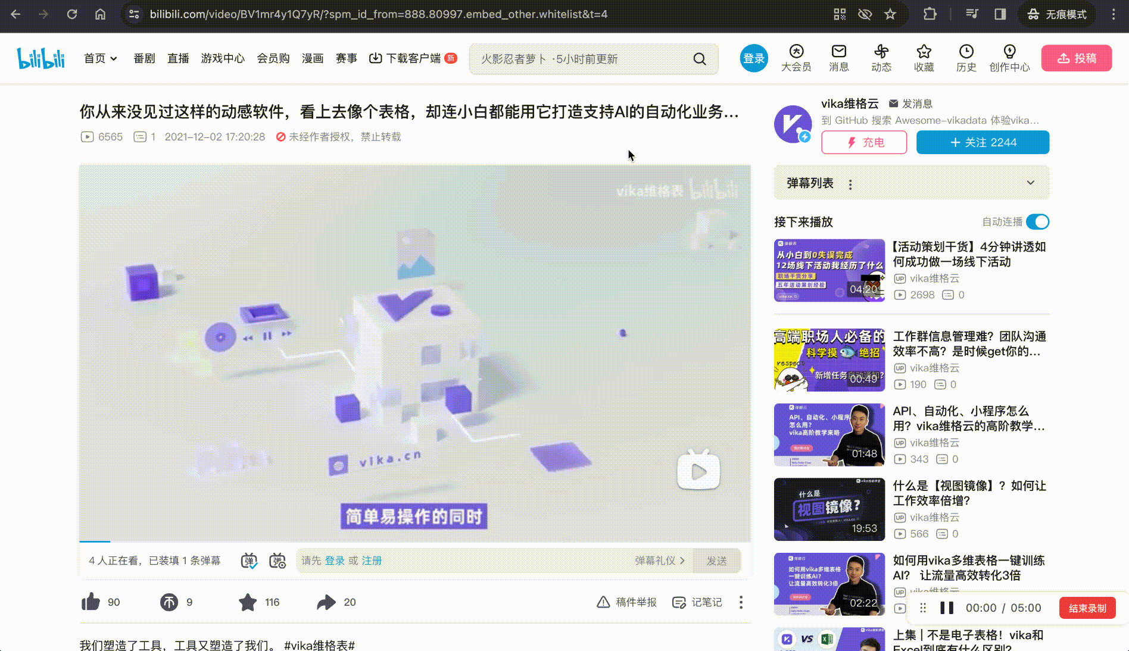Open 记笔记 note-taking icon below the player
Screen dimensions: 1129x651
point(678,602)
